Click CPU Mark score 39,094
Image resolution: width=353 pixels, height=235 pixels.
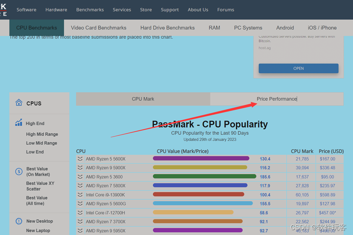tap(302, 168)
